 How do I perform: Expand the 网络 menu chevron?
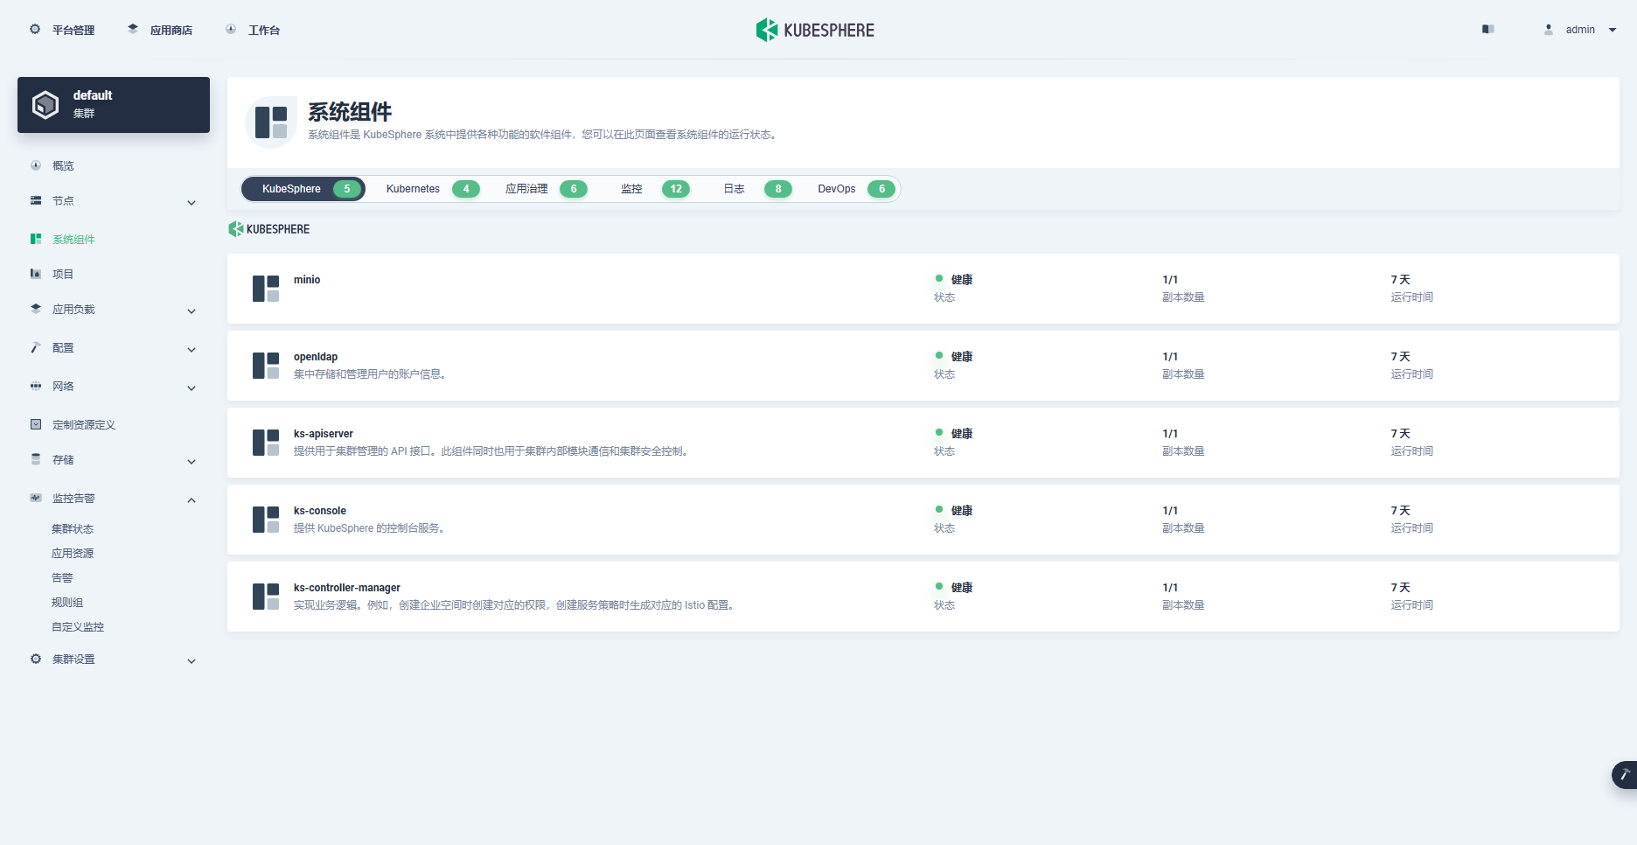[192, 388]
